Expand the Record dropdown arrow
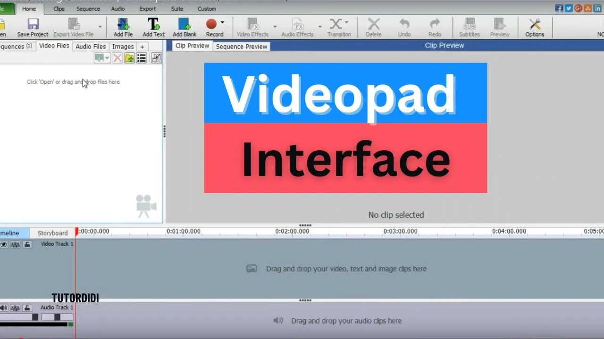The image size is (604, 339). click(x=222, y=22)
